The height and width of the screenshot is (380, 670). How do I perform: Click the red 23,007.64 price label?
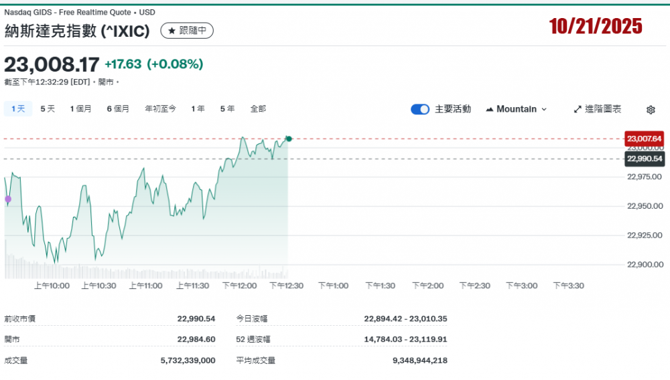644,138
